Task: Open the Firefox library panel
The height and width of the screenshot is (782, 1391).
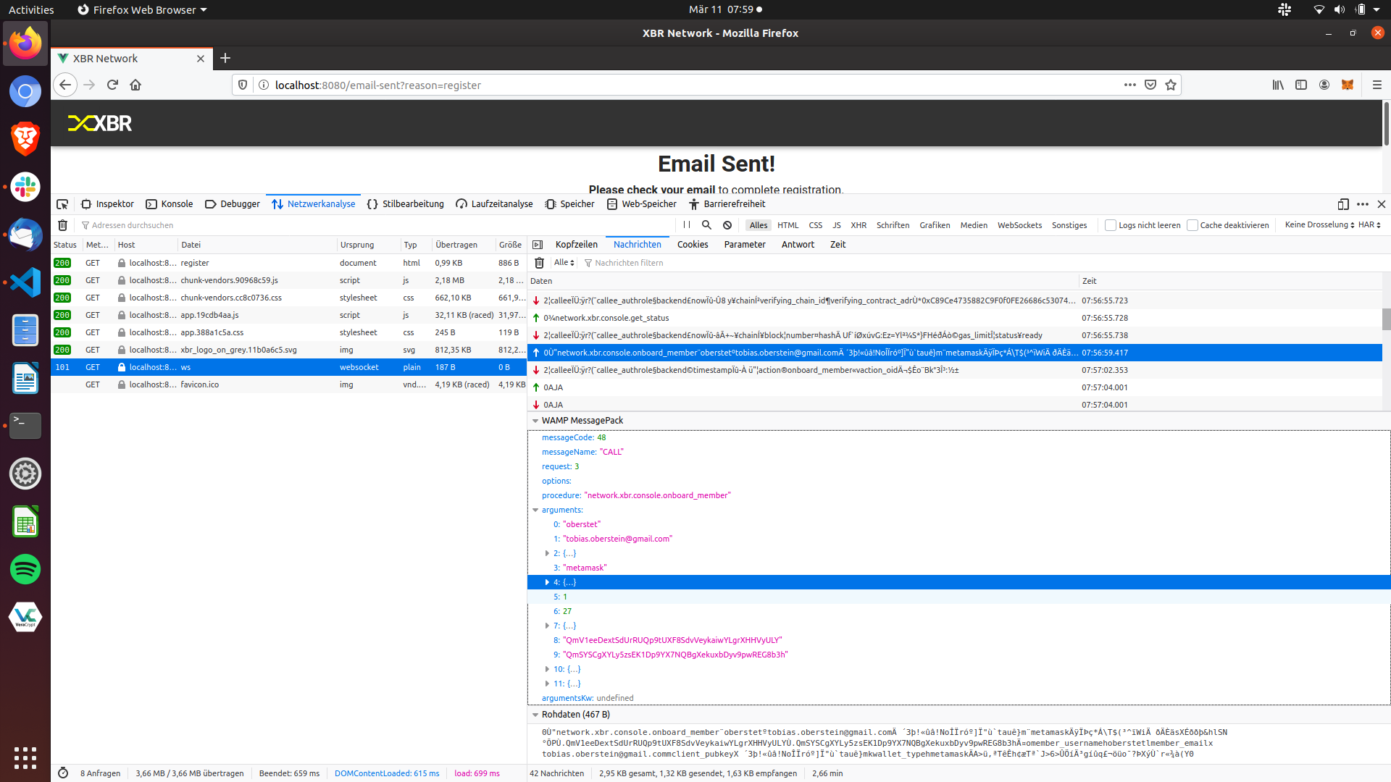Action: pos(1278,85)
